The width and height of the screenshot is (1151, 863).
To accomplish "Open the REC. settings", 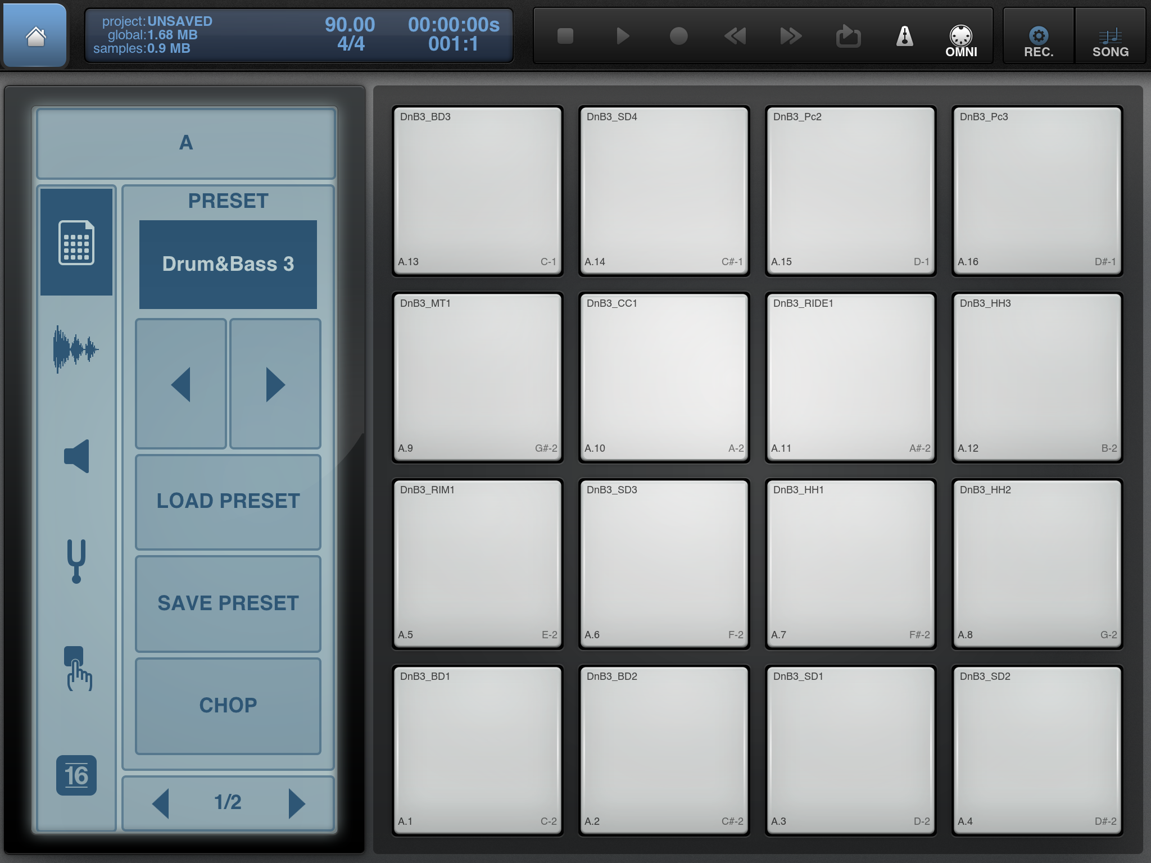I will (x=1038, y=40).
